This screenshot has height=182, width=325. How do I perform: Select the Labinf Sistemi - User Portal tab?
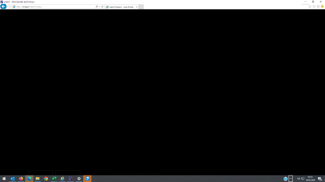coord(121,7)
